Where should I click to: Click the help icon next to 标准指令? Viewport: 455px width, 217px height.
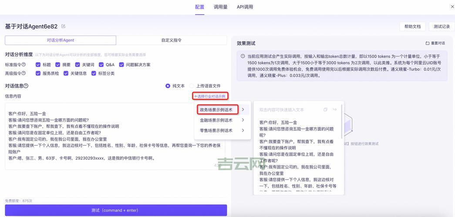click(24, 65)
